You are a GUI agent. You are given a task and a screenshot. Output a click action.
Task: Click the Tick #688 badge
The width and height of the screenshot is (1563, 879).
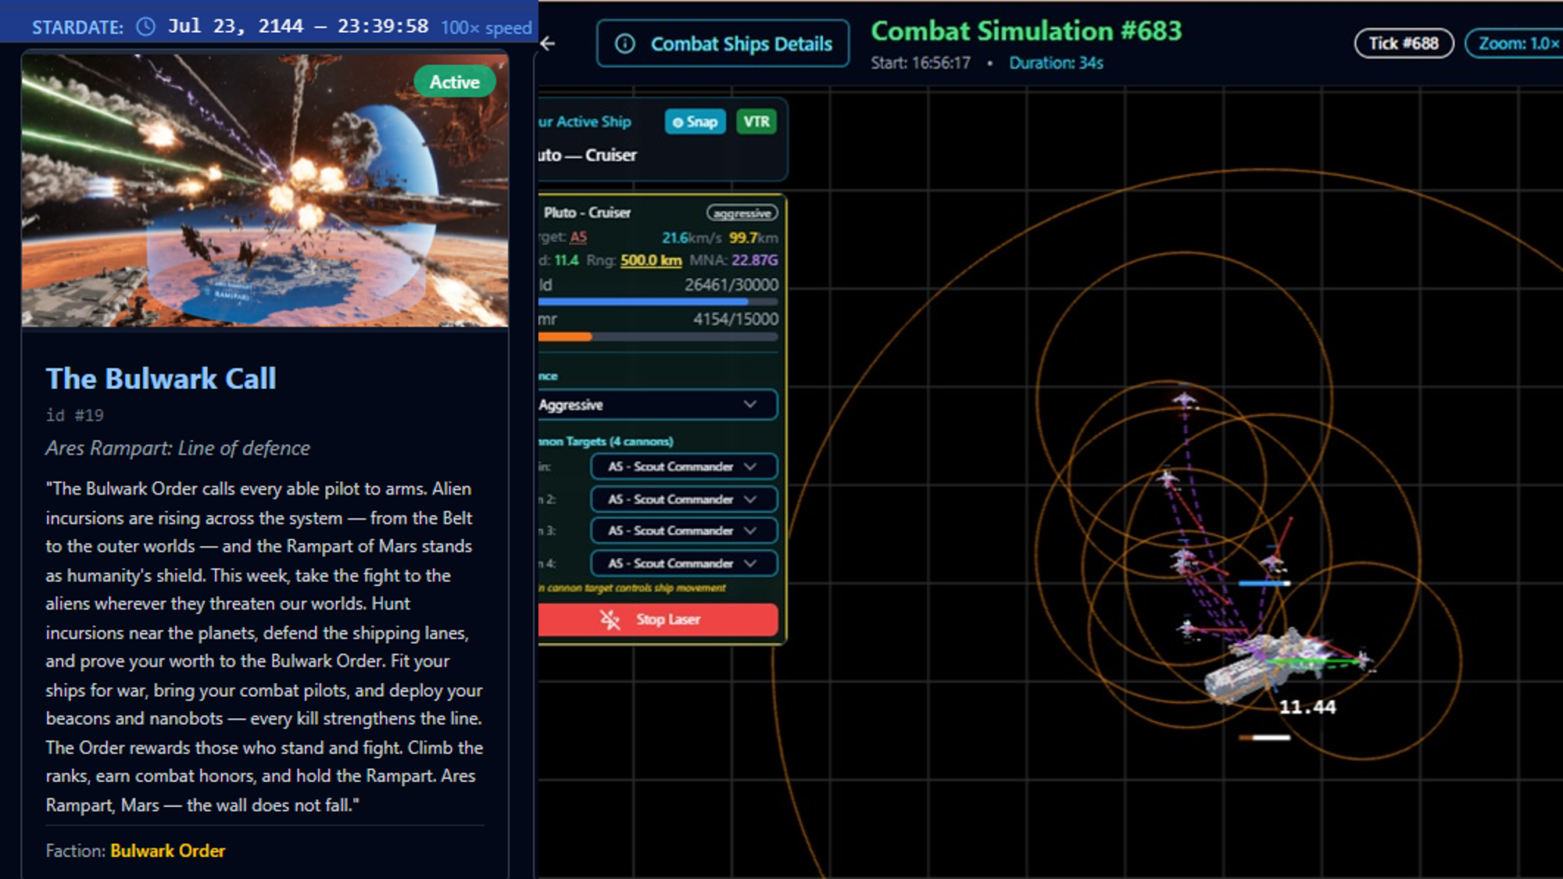[x=1404, y=43]
